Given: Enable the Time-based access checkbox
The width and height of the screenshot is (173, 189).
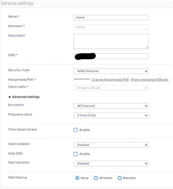Looking at the screenshot, I should click(76, 130).
